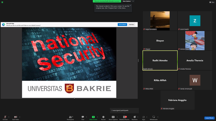The image size is (216, 121).
Task: Select the Radhi Atmoko highlighted video tile
Action: [160, 61]
